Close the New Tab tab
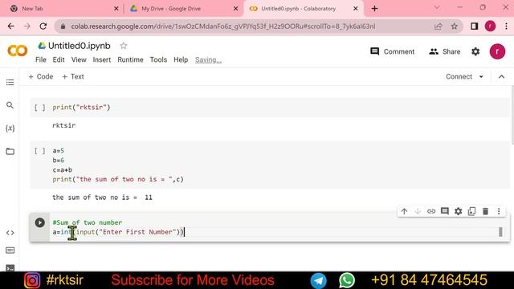 (116, 9)
